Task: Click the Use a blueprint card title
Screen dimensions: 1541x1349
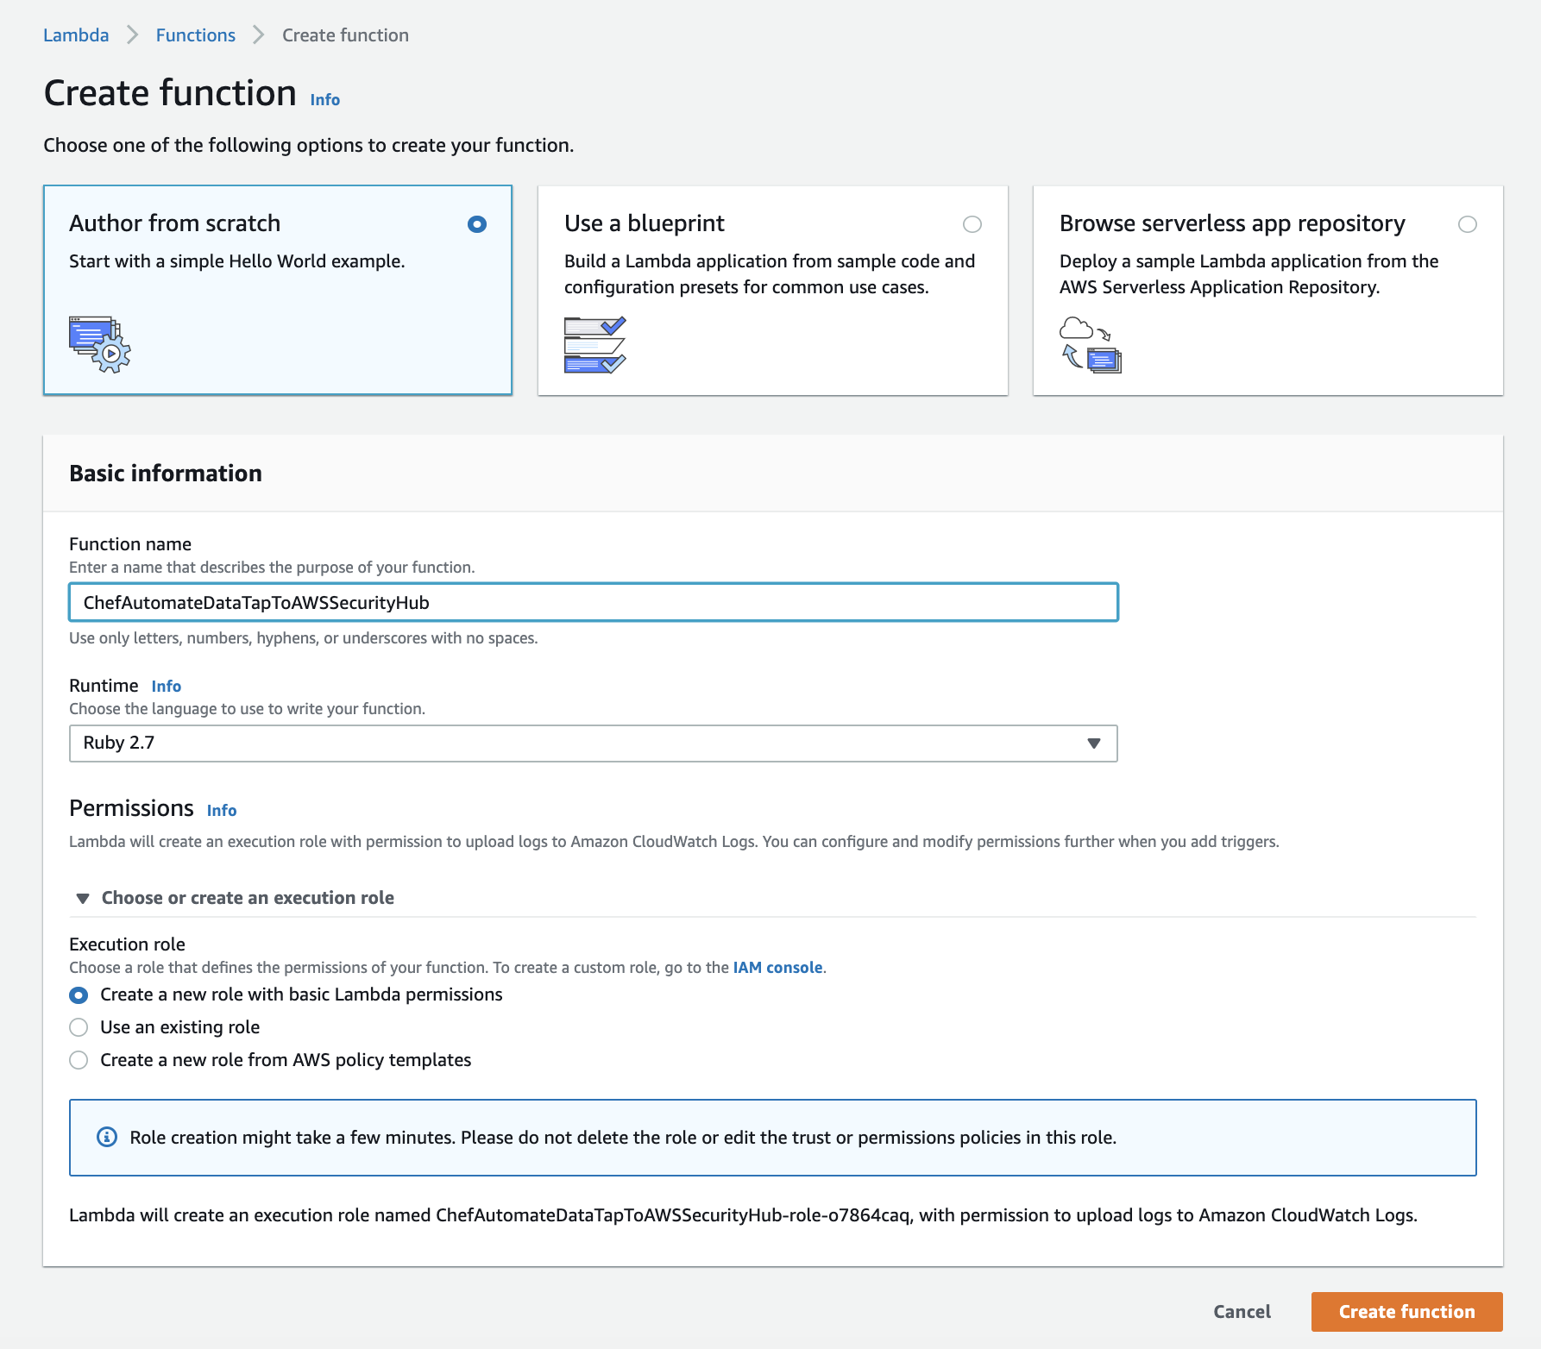Action: coord(645,223)
